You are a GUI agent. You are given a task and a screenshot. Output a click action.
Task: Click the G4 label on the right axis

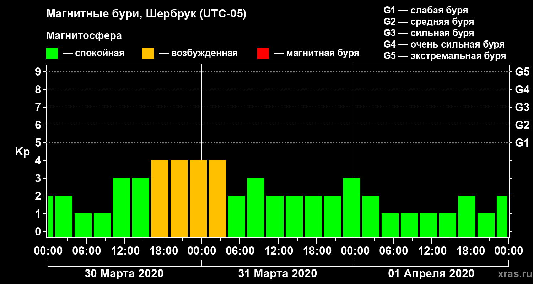pyautogui.click(x=522, y=89)
